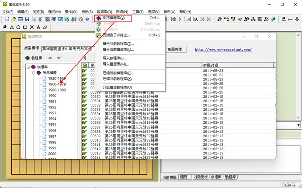The width and height of the screenshot is (302, 188).
Task: Select the 1980-1989 tree item
Action: [x=57, y=90]
